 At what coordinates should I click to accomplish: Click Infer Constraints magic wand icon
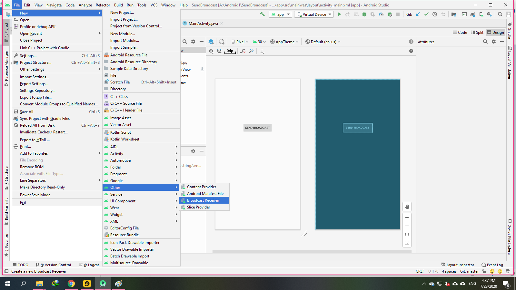click(x=251, y=51)
